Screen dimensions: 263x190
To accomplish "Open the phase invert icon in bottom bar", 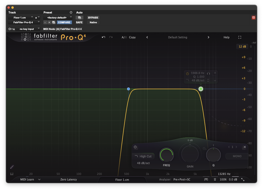I will (206, 179).
